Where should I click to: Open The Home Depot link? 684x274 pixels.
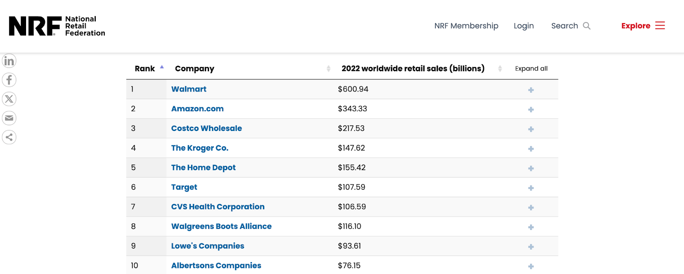pos(203,168)
